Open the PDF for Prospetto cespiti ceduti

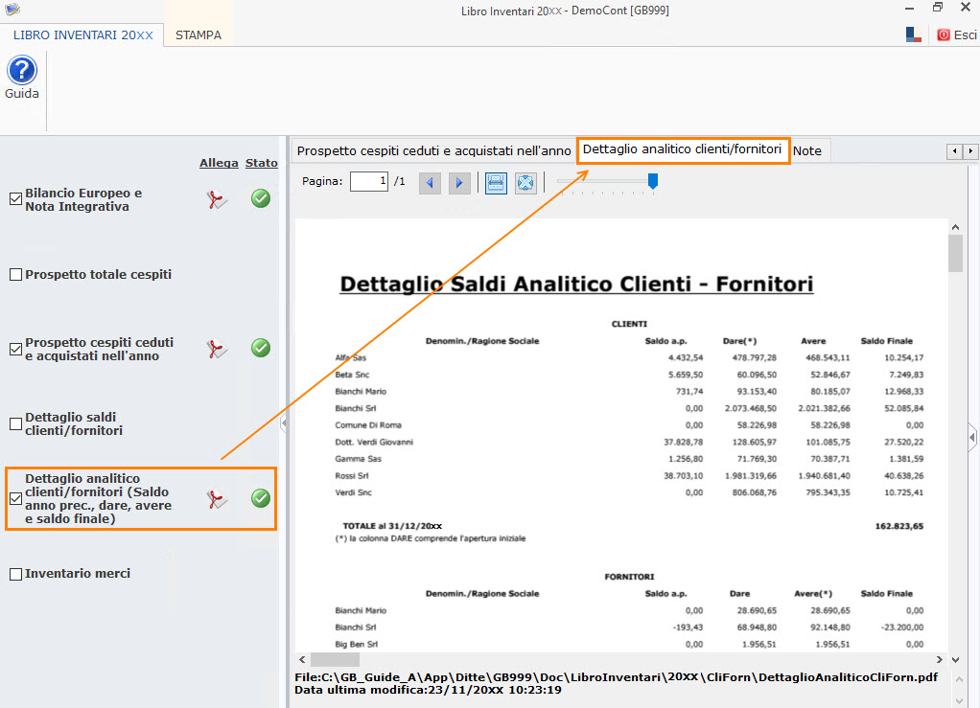[x=218, y=348]
